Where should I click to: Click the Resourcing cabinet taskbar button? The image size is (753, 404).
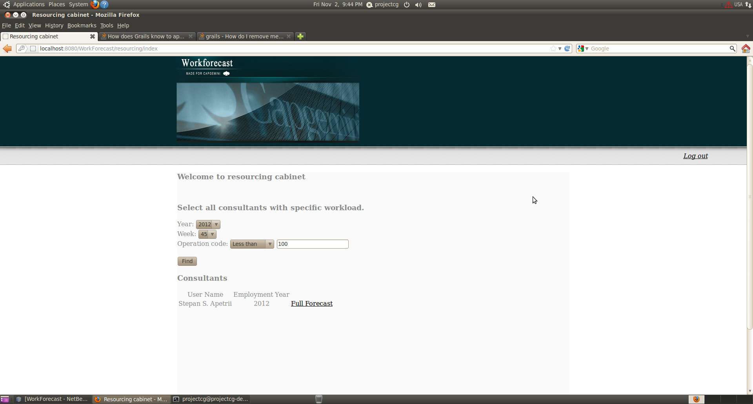pos(131,399)
